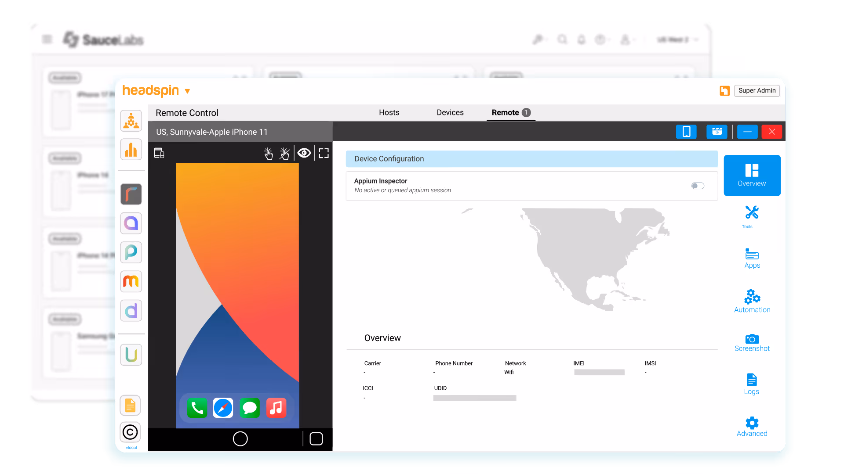Tap the Phone app on the iPhone
The width and height of the screenshot is (844, 474).
click(x=197, y=408)
